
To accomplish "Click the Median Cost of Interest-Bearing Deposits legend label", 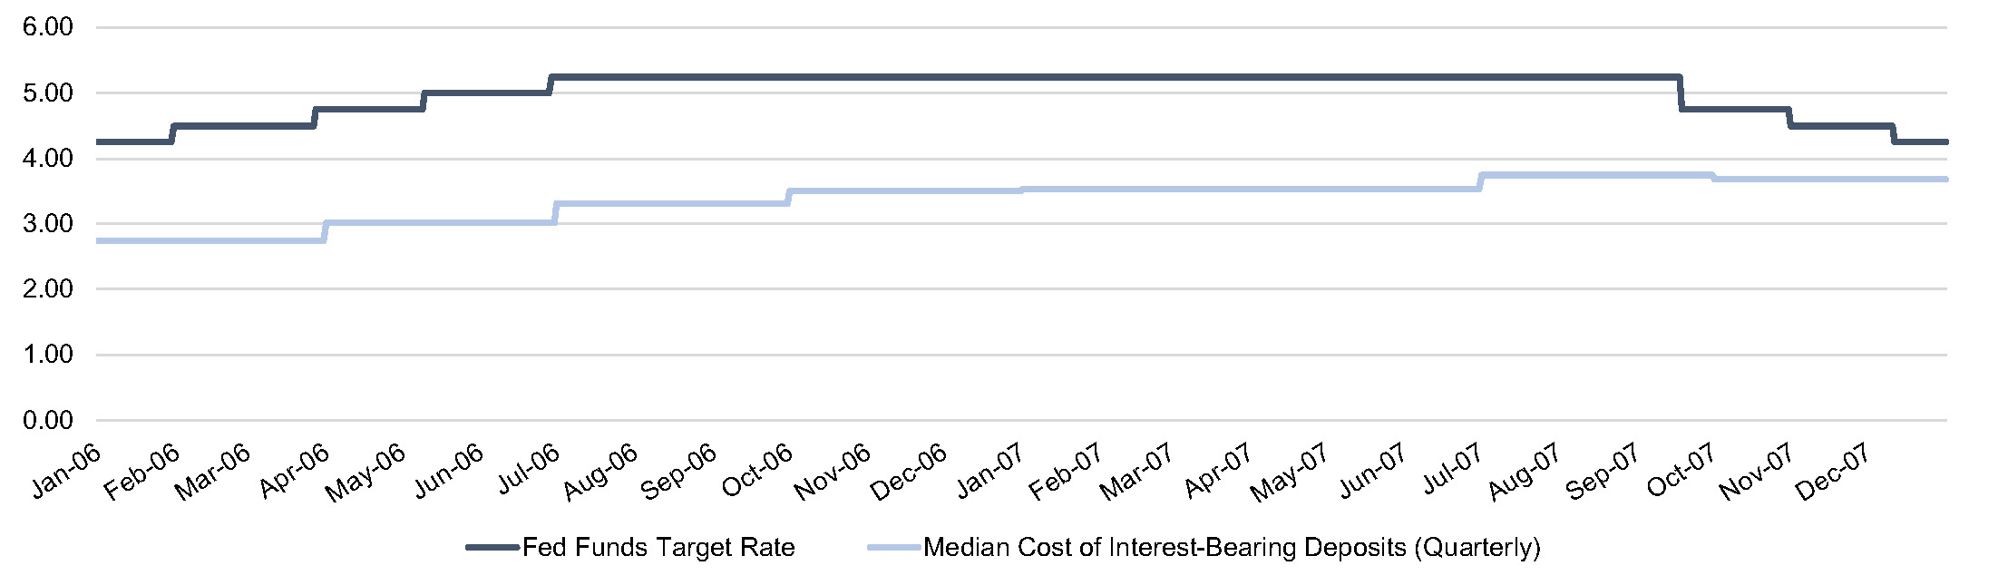I will pos(1232,548).
